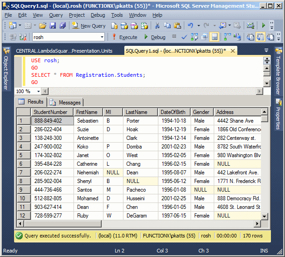The height and width of the screenshot is (257, 285).
Task: Click the Change Connection icon
Action: coord(23,37)
